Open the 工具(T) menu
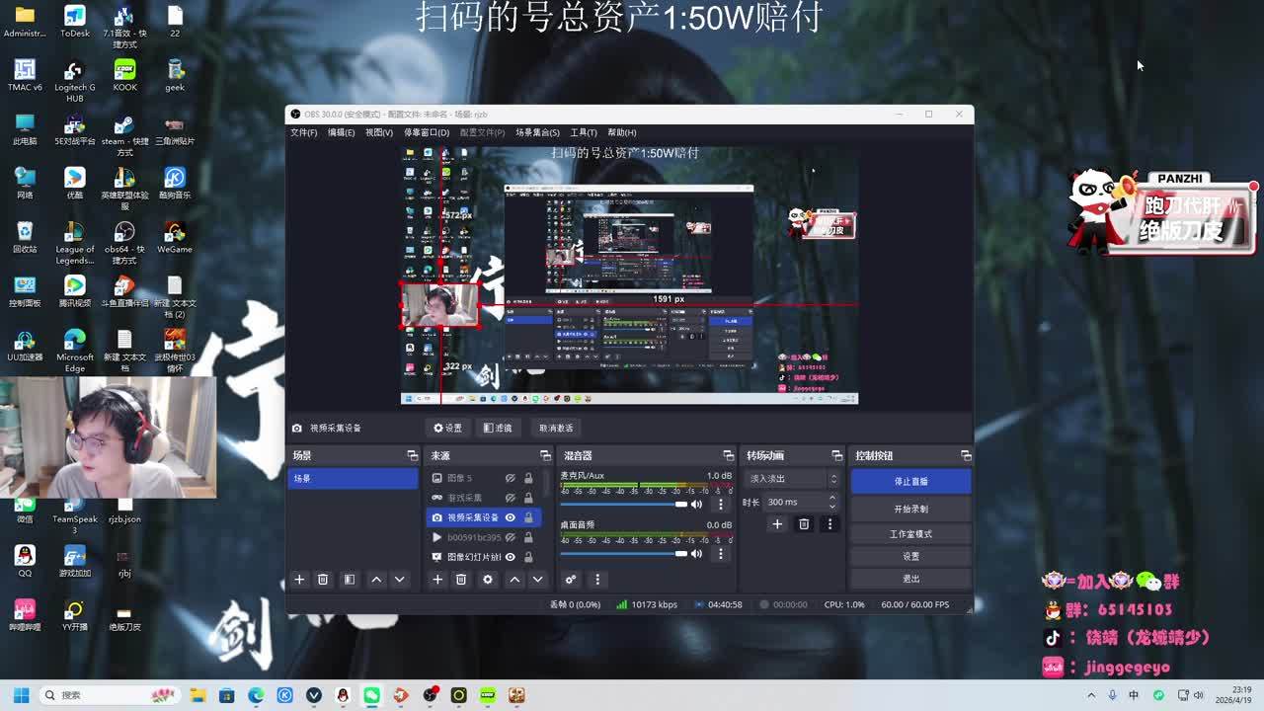This screenshot has height=711, width=1264. 583,132
